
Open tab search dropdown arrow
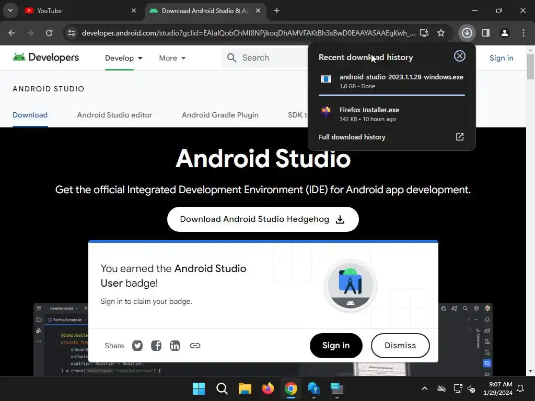click(x=10, y=10)
